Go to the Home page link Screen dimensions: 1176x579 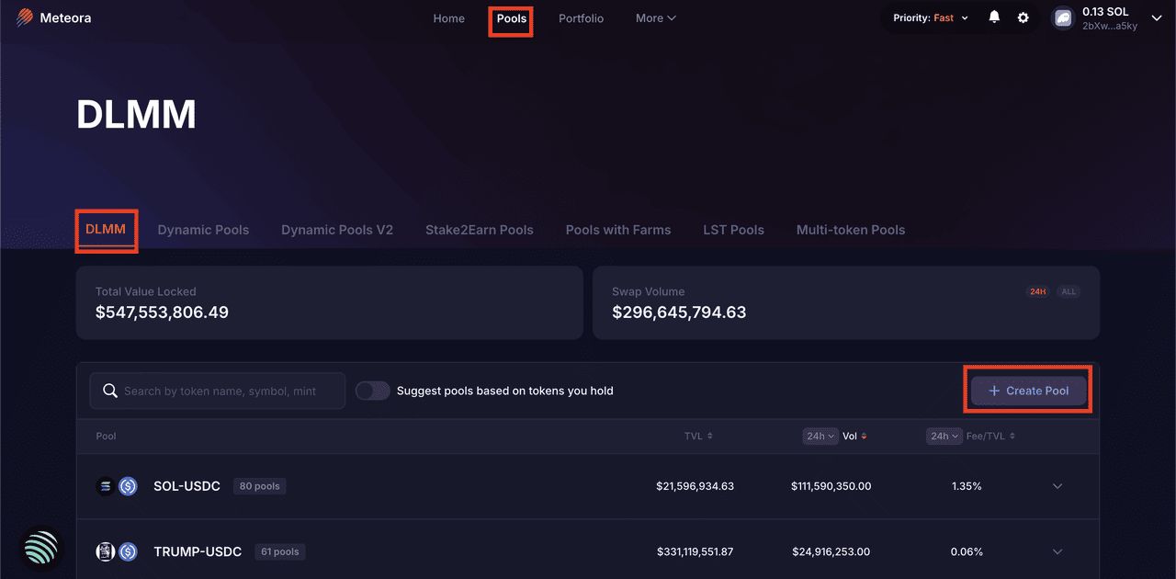449,18
